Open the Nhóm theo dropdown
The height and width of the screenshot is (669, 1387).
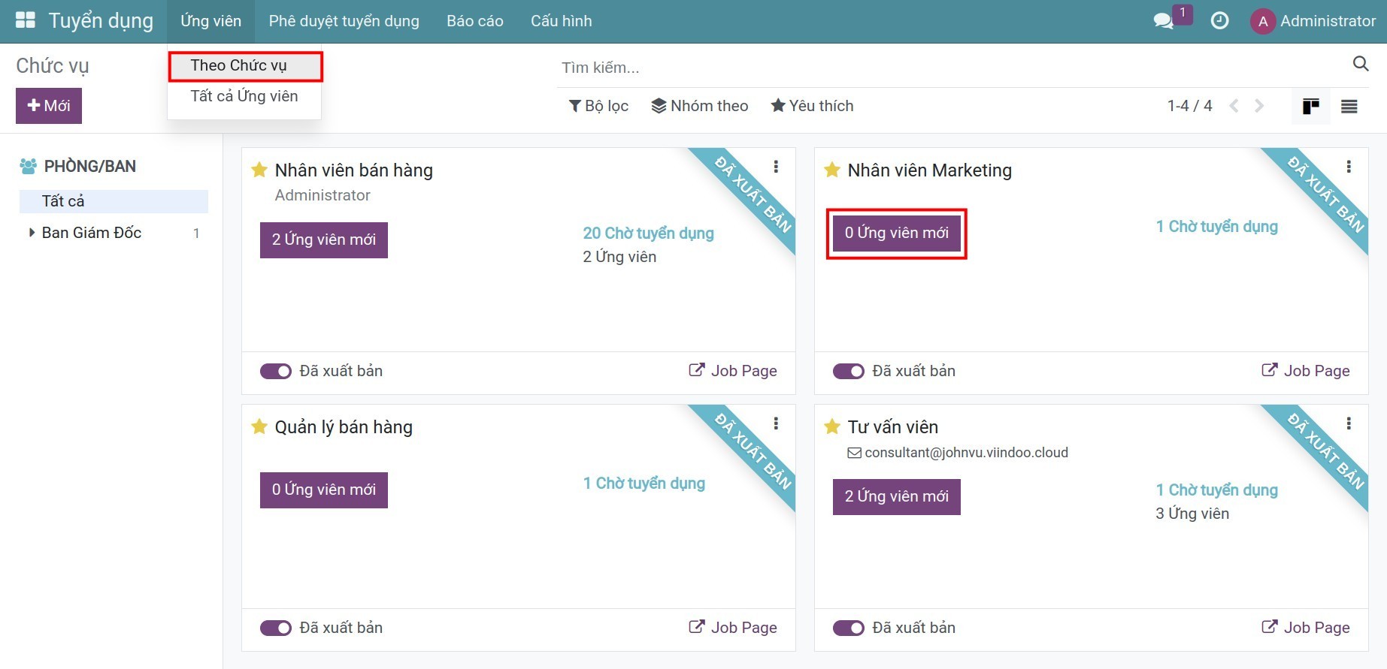tap(699, 106)
